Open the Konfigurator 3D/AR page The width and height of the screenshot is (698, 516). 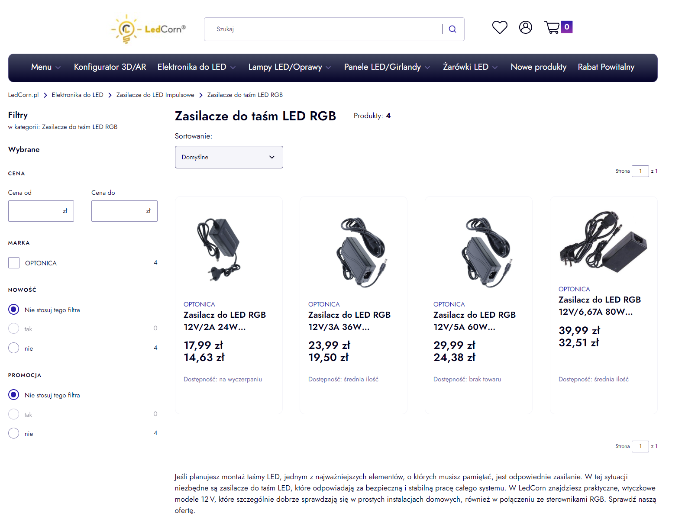point(110,67)
